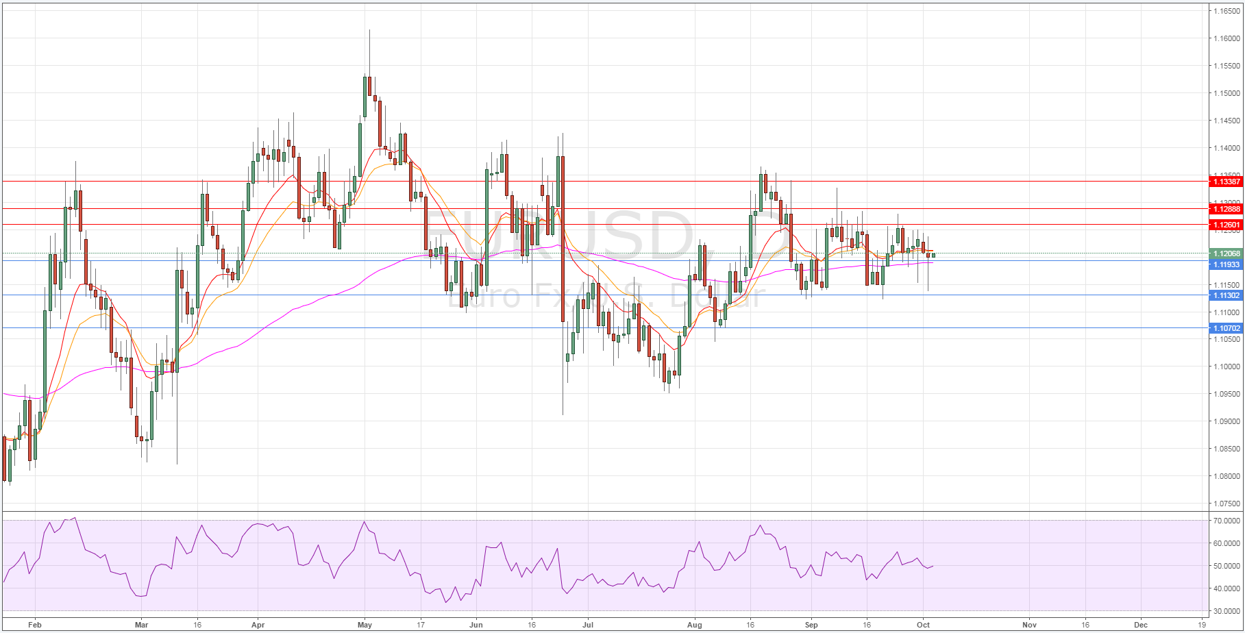This screenshot has height=633, width=1245.
Task: Click the RSI 60.0000 scale label
Action: [x=1227, y=543]
